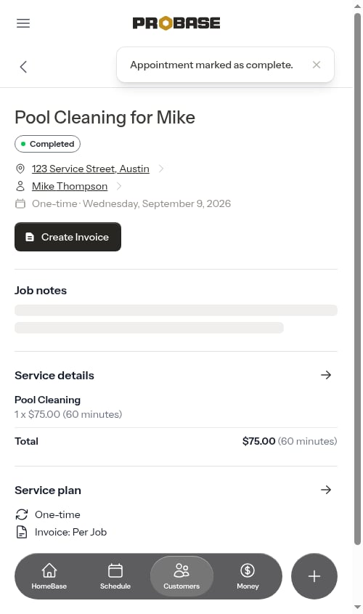
Task: Go back using the left chevron
Action: (23, 67)
